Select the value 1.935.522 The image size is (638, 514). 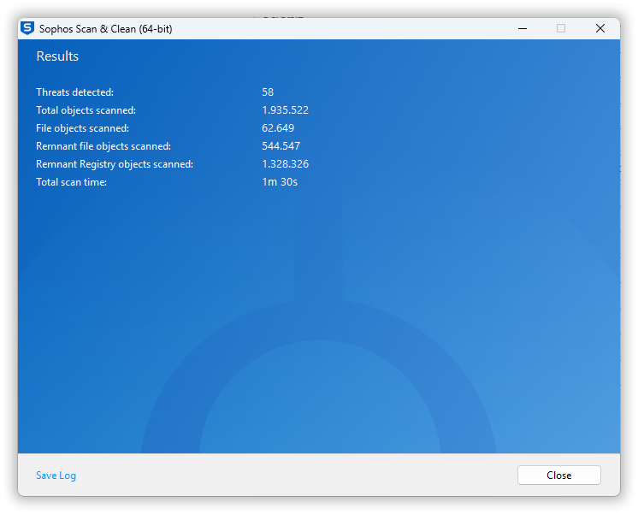pos(286,110)
